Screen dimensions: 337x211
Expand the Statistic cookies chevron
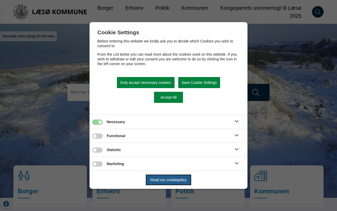pos(236,149)
